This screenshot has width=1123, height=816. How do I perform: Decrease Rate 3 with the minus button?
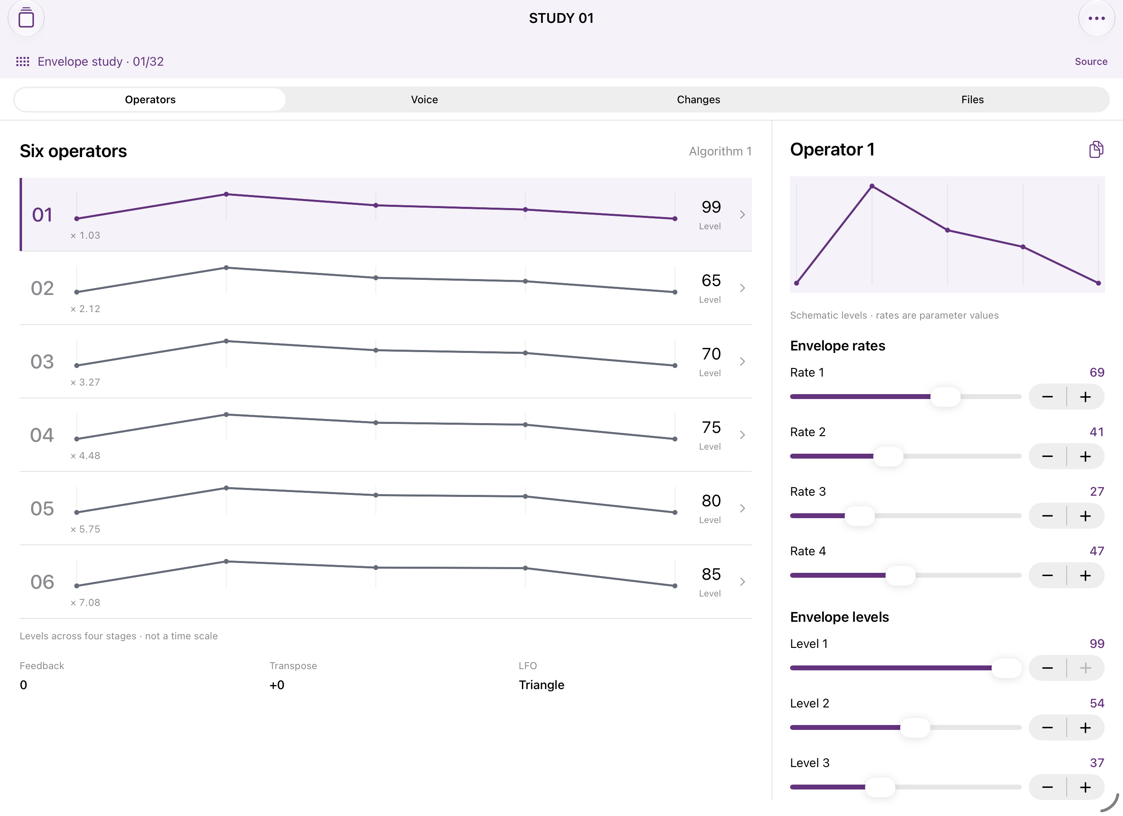[1047, 516]
